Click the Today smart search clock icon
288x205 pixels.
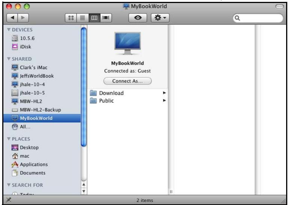point(15,193)
